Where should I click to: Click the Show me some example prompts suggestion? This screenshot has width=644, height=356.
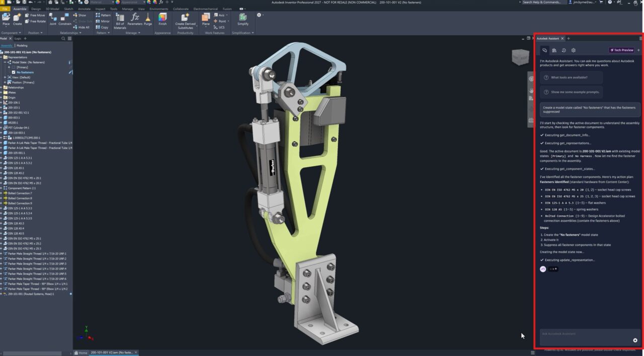click(x=572, y=92)
